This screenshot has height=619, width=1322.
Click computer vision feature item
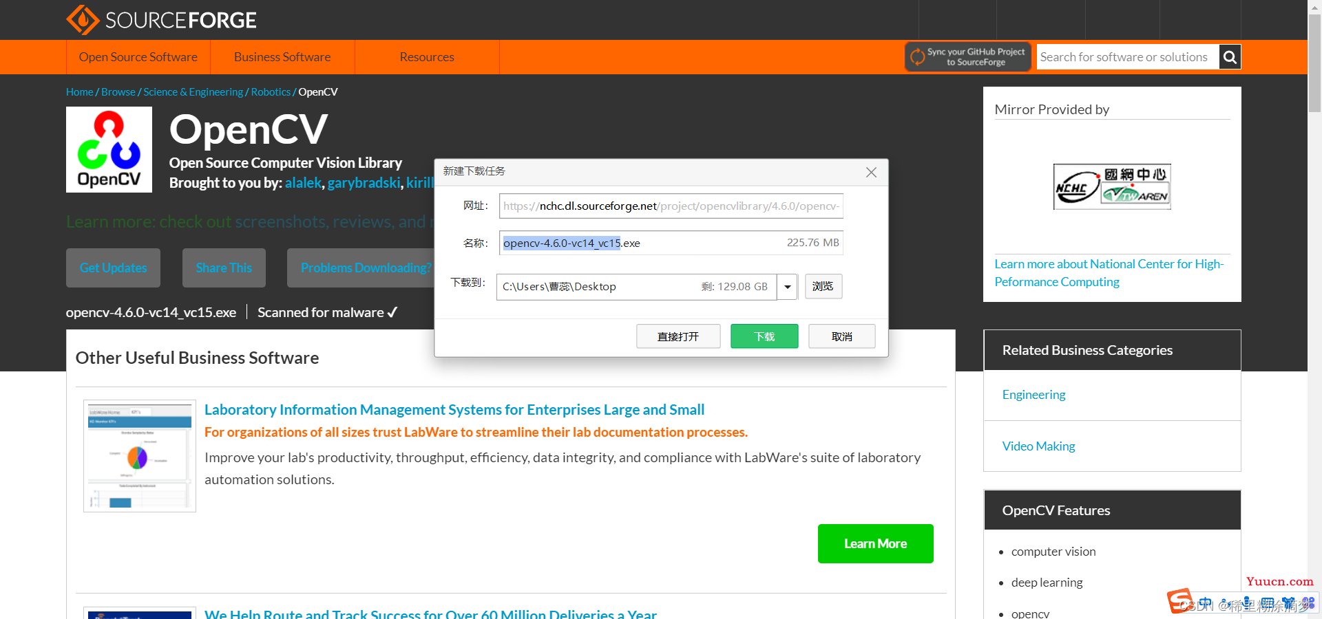(x=1053, y=552)
